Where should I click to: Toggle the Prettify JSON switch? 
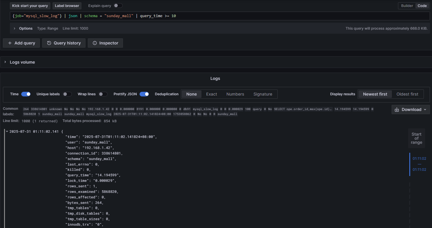click(x=144, y=94)
